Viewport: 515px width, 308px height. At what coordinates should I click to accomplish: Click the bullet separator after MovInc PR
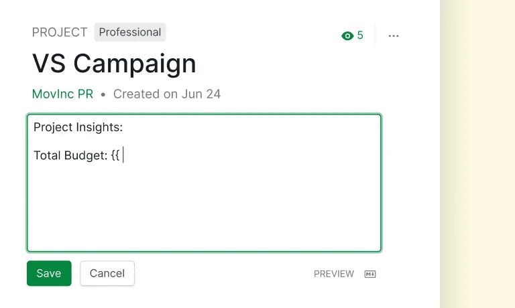103,94
